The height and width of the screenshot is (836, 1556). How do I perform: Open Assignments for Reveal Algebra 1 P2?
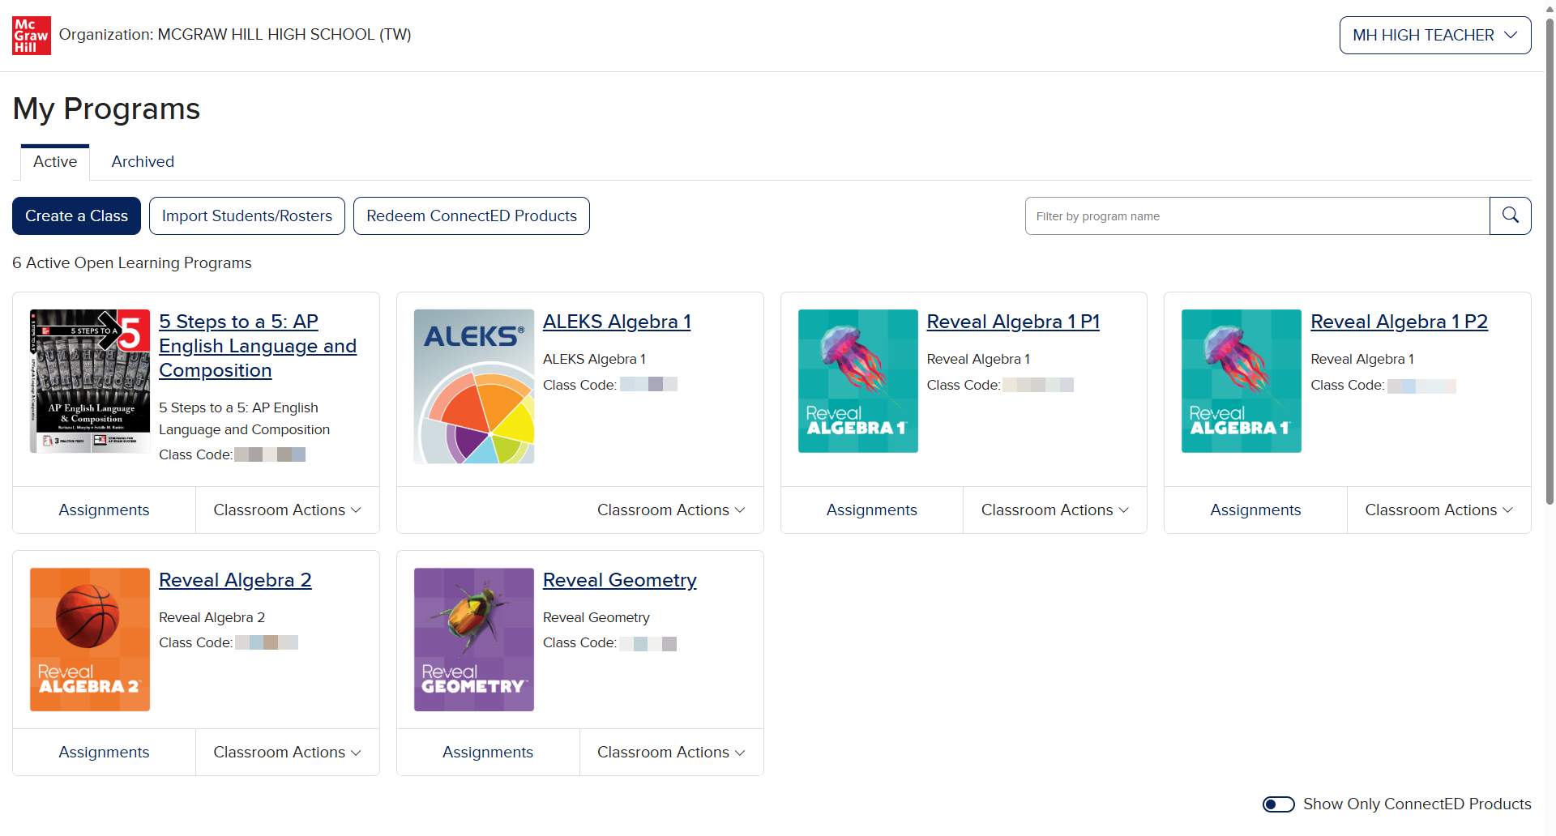(x=1255, y=510)
